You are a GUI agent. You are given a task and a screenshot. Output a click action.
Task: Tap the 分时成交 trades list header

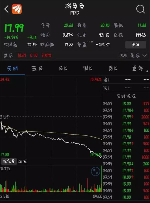[126, 96]
